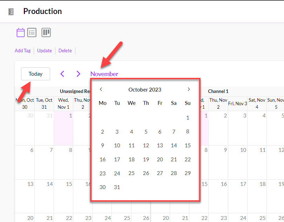The image size is (284, 222).
Task: Select October 31 in the date picker
Action: click(x=117, y=187)
